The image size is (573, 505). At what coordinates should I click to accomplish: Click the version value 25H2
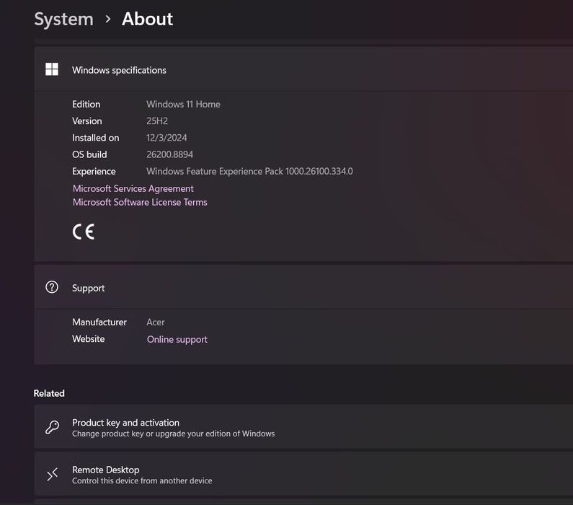pyautogui.click(x=157, y=121)
